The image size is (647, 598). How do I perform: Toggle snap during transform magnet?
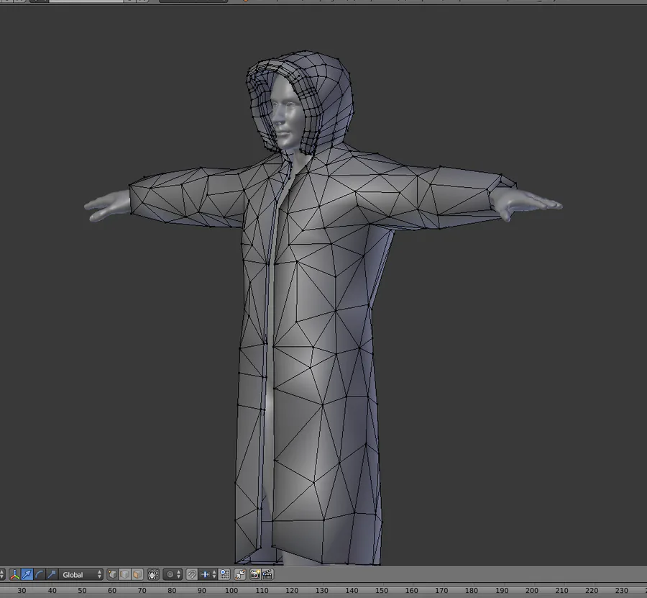pyautogui.click(x=192, y=574)
